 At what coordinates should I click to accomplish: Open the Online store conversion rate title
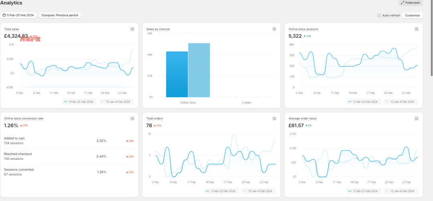click(24, 118)
